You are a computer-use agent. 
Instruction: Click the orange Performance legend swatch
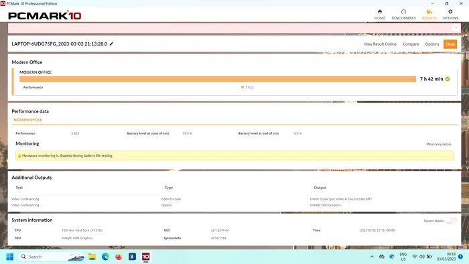tap(243, 87)
